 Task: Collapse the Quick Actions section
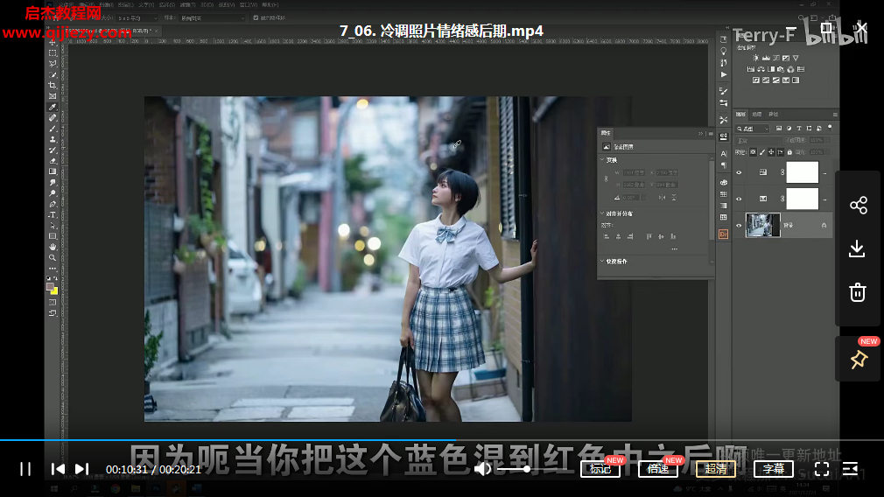coord(602,262)
